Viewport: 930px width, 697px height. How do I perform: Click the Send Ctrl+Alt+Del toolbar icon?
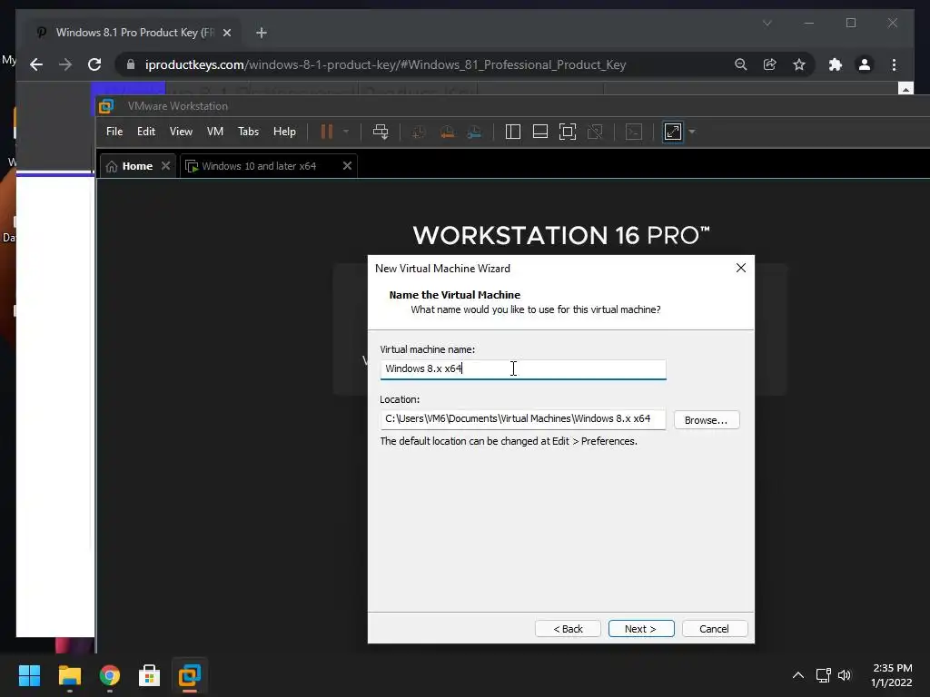click(381, 132)
